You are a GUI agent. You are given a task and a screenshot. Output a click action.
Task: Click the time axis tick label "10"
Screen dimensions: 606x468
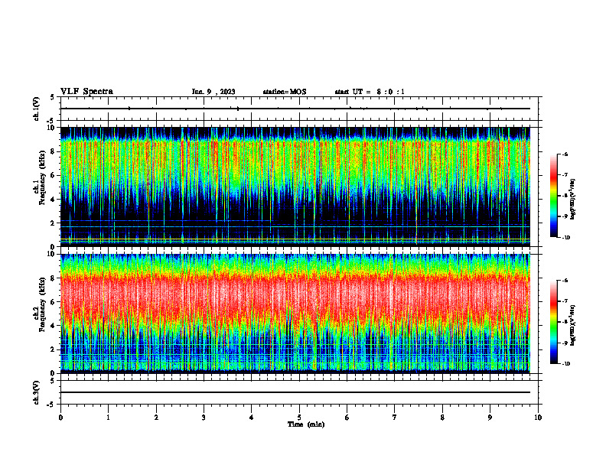click(x=538, y=418)
